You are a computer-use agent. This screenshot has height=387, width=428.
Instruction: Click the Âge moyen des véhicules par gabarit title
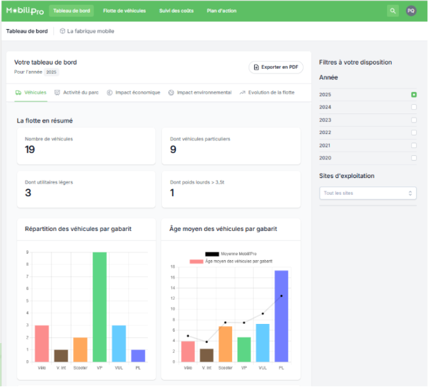[223, 229]
